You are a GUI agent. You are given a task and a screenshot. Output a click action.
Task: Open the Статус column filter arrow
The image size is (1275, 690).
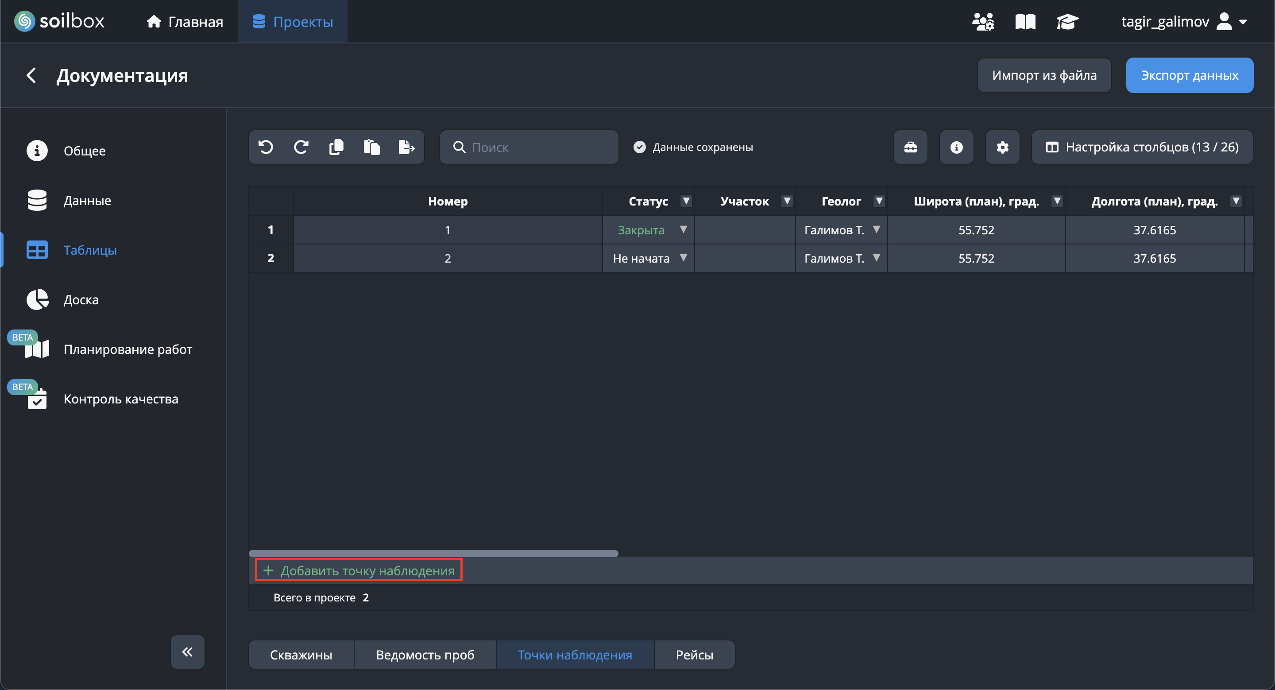pyautogui.click(x=685, y=201)
